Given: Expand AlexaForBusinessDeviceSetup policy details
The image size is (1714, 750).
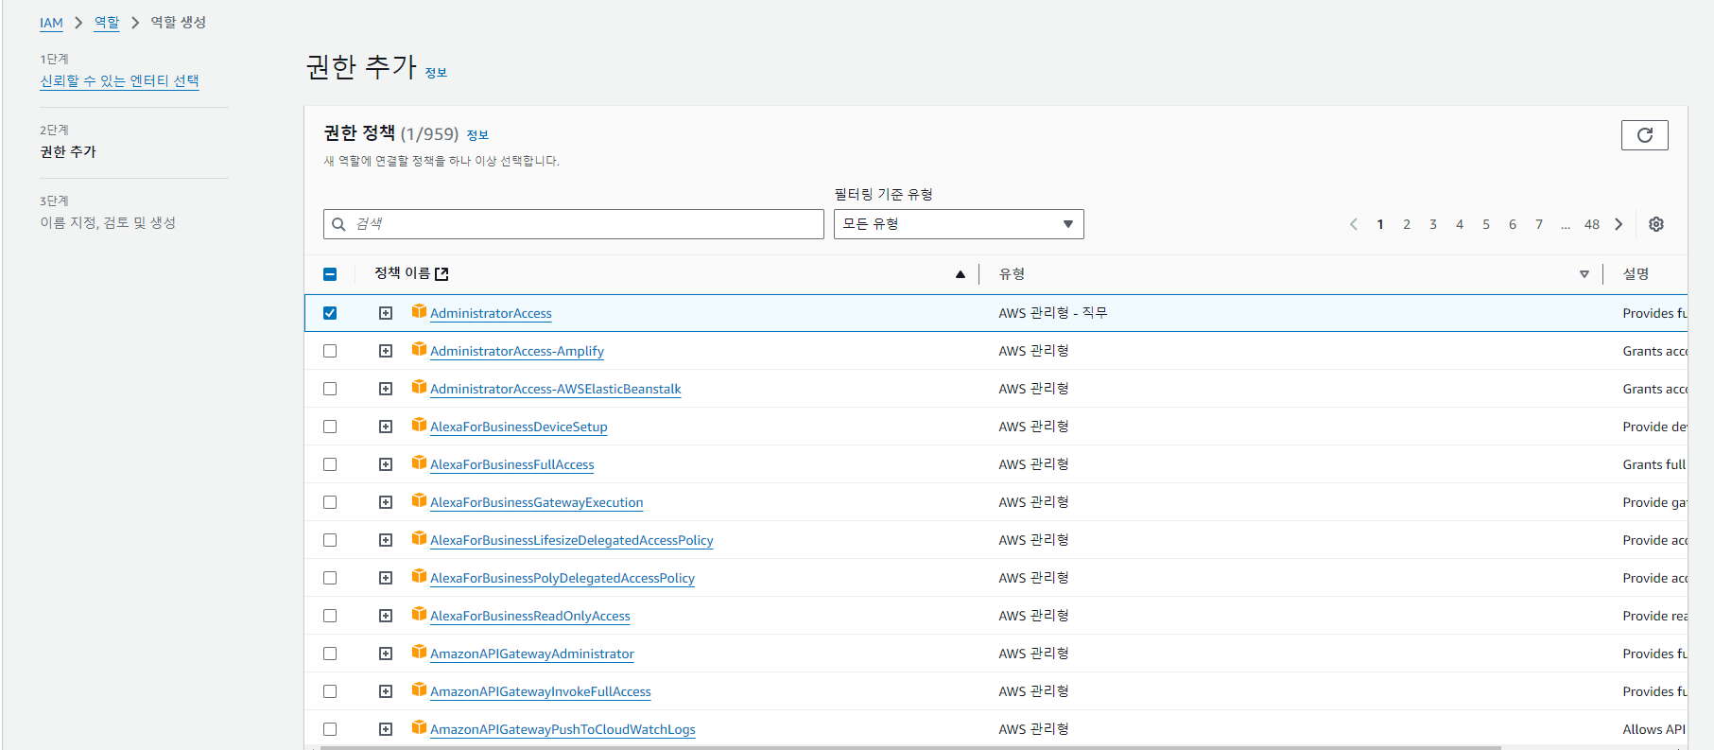Looking at the screenshot, I should pyautogui.click(x=386, y=427).
